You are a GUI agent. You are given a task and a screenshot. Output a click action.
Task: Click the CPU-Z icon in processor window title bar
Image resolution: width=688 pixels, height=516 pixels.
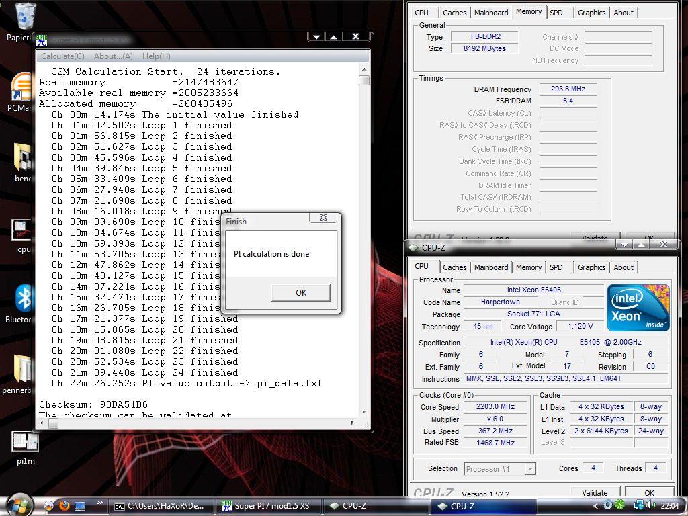(x=413, y=247)
